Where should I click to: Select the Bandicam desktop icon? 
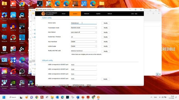pos(13,39)
